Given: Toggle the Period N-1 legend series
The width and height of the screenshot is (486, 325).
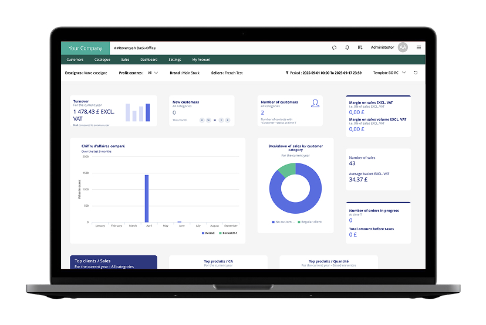Looking at the screenshot, I should [x=228, y=233].
